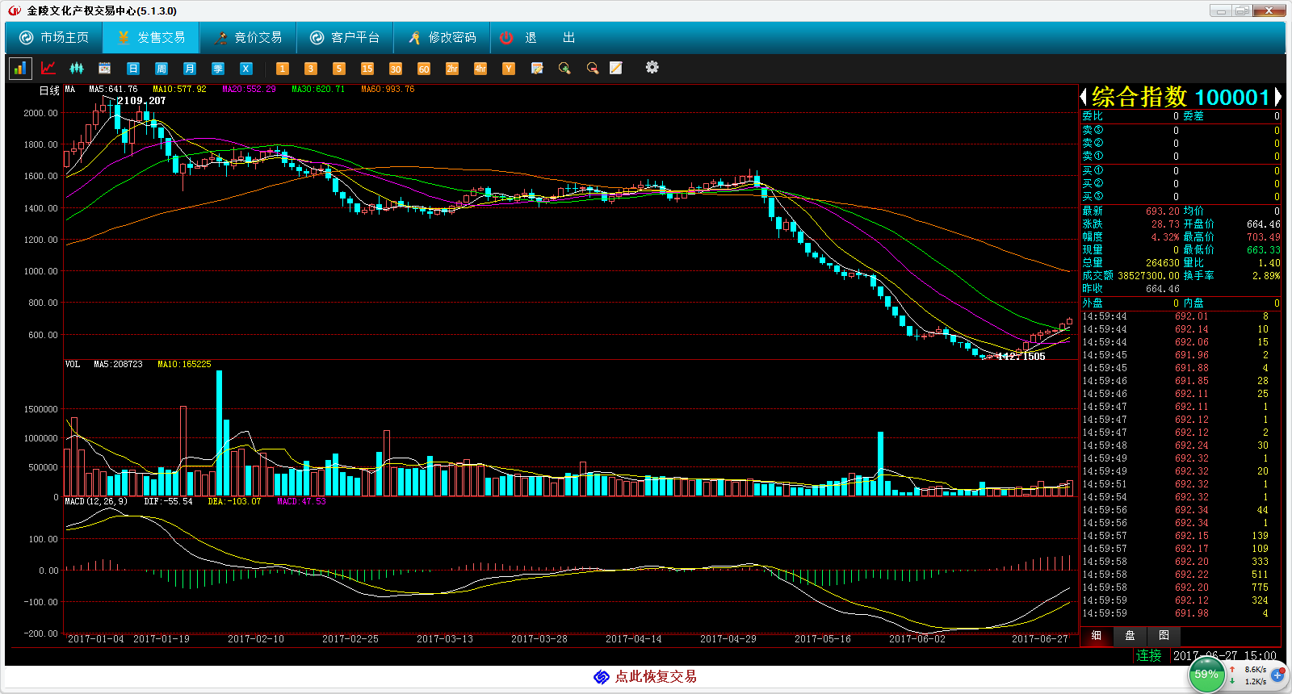The image size is (1292, 694).
Task: Click the 昨收 664.46 value
Action: [1163, 289]
